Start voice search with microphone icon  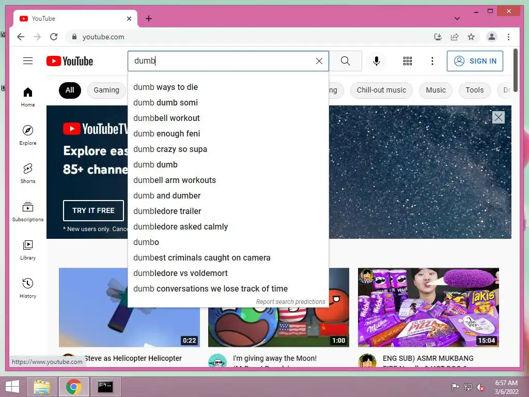377,61
